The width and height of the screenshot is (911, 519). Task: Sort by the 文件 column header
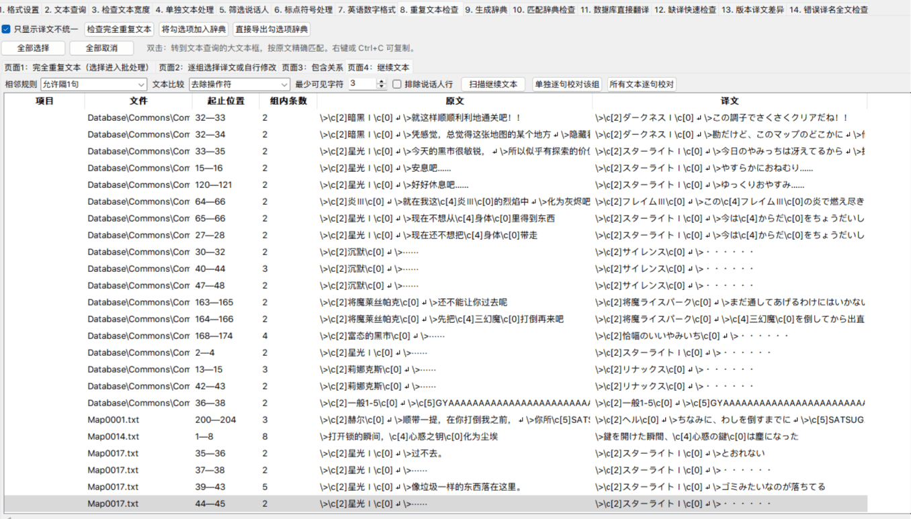(x=138, y=101)
